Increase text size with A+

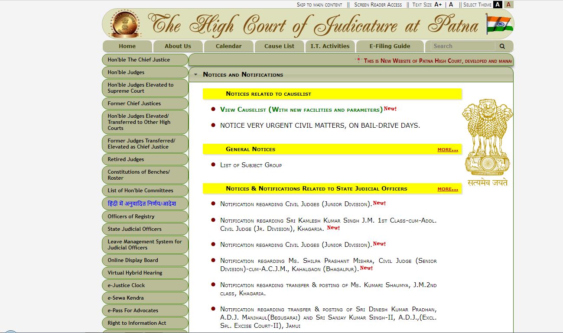click(438, 5)
